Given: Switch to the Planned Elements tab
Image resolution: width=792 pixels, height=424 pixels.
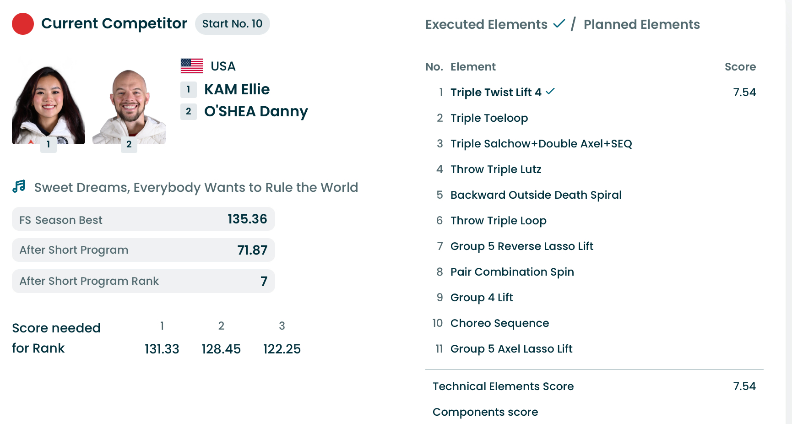Looking at the screenshot, I should pyautogui.click(x=641, y=24).
